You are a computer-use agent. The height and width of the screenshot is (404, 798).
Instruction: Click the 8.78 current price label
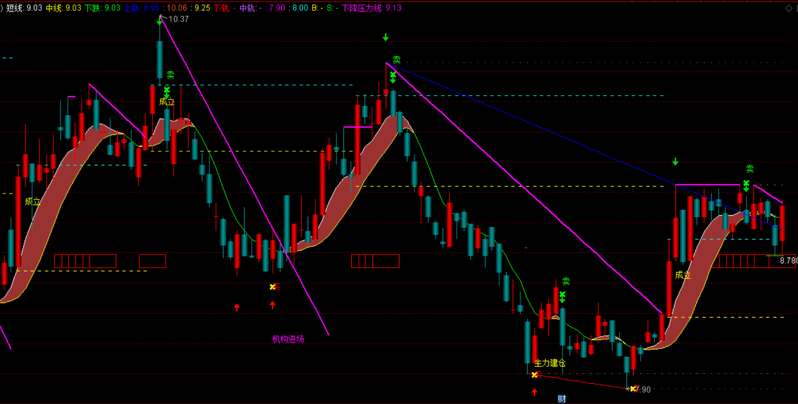coord(788,261)
